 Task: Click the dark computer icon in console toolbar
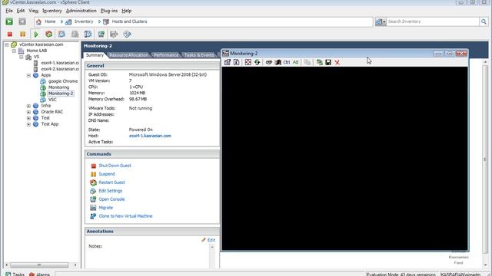[x=278, y=62]
